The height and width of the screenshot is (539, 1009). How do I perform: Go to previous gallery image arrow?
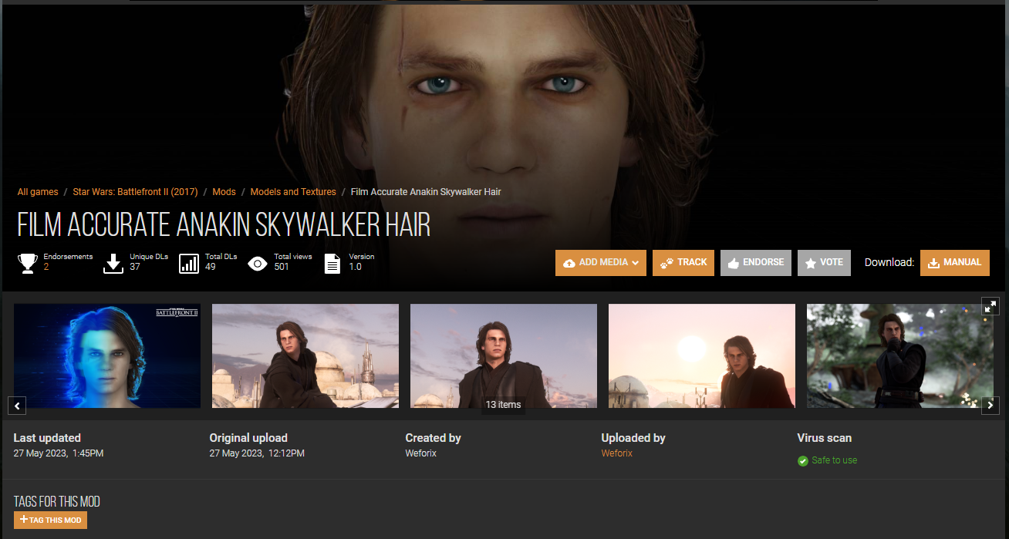(17, 406)
